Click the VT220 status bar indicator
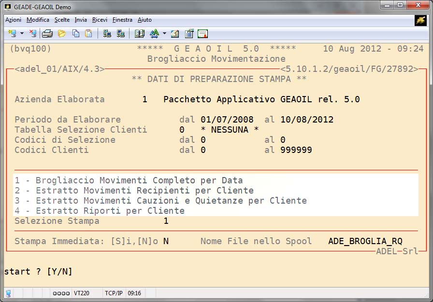The height and width of the screenshot is (302, 433). pos(80,293)
